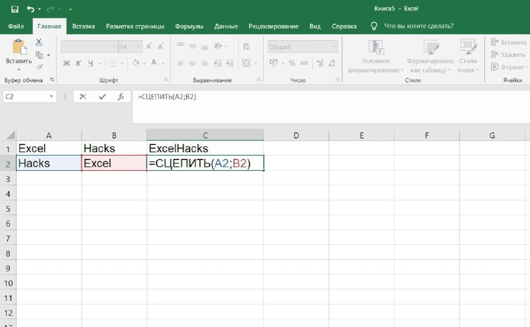Click the Insert Function fx icon

tap(121, 97)
